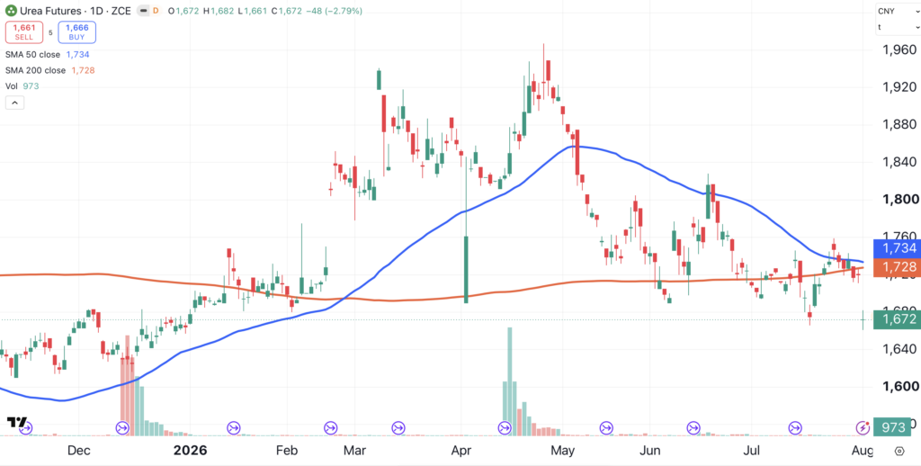The width and height of the screenshot is (921, 466).
Task: Click the bold 1,800 price scale label
Action: [x=899, y=200]
